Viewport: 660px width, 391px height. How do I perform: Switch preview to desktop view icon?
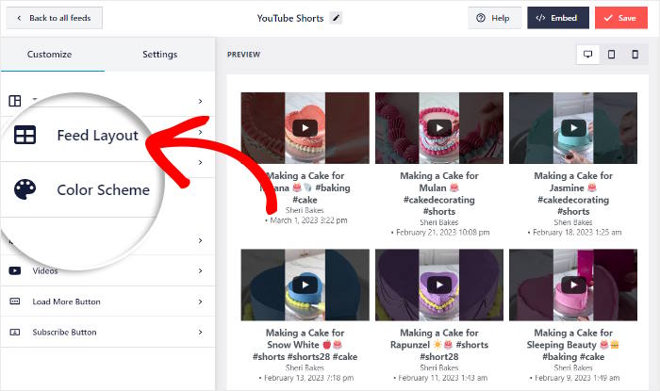tap(587, 55)
